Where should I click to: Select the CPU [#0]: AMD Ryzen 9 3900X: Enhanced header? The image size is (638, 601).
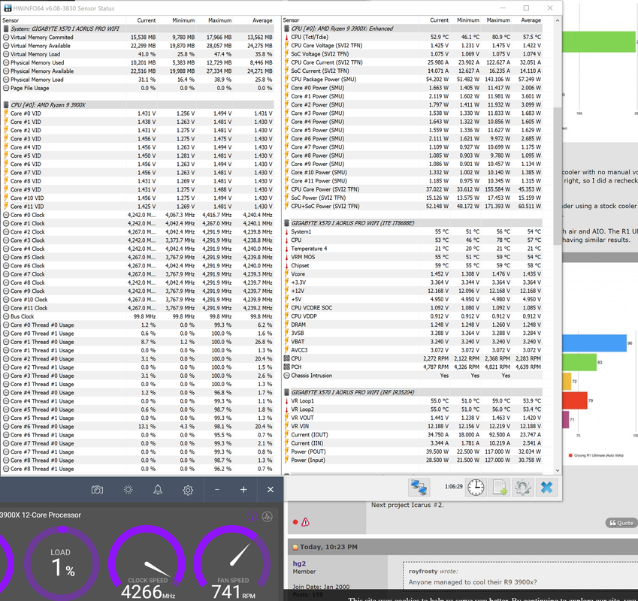pyautogui.click(x=413, y=29)
